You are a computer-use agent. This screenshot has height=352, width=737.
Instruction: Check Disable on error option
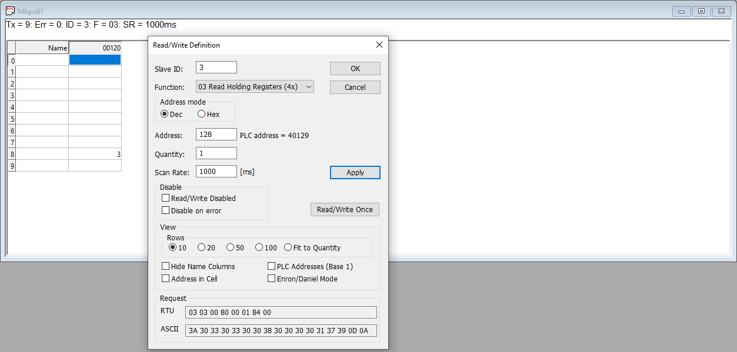[166, 210]
